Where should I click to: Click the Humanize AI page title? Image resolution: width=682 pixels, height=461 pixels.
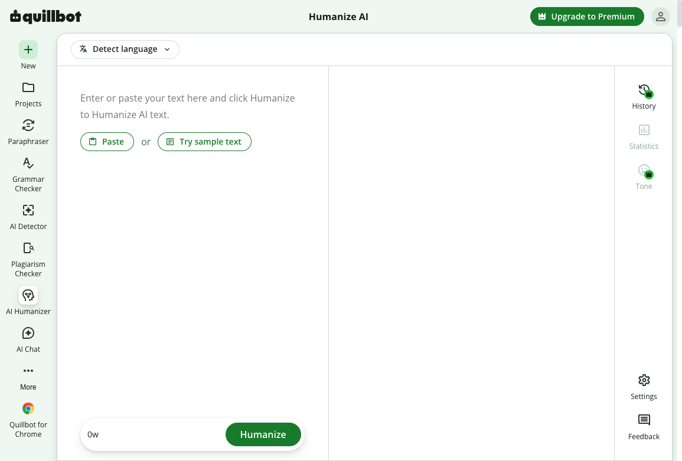338,17
